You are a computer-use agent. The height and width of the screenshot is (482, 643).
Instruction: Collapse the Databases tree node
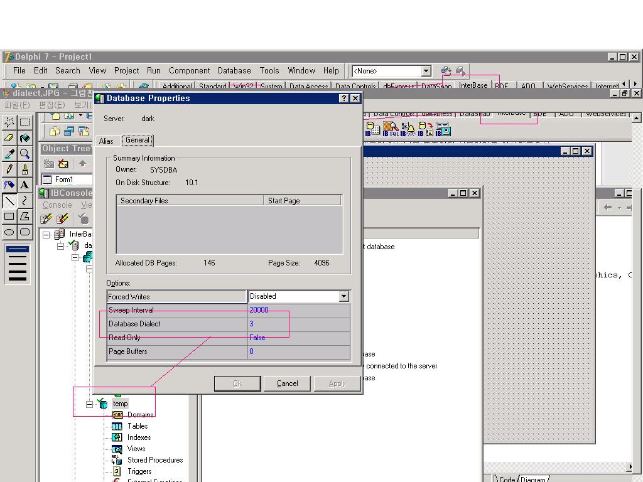(75, 257)
